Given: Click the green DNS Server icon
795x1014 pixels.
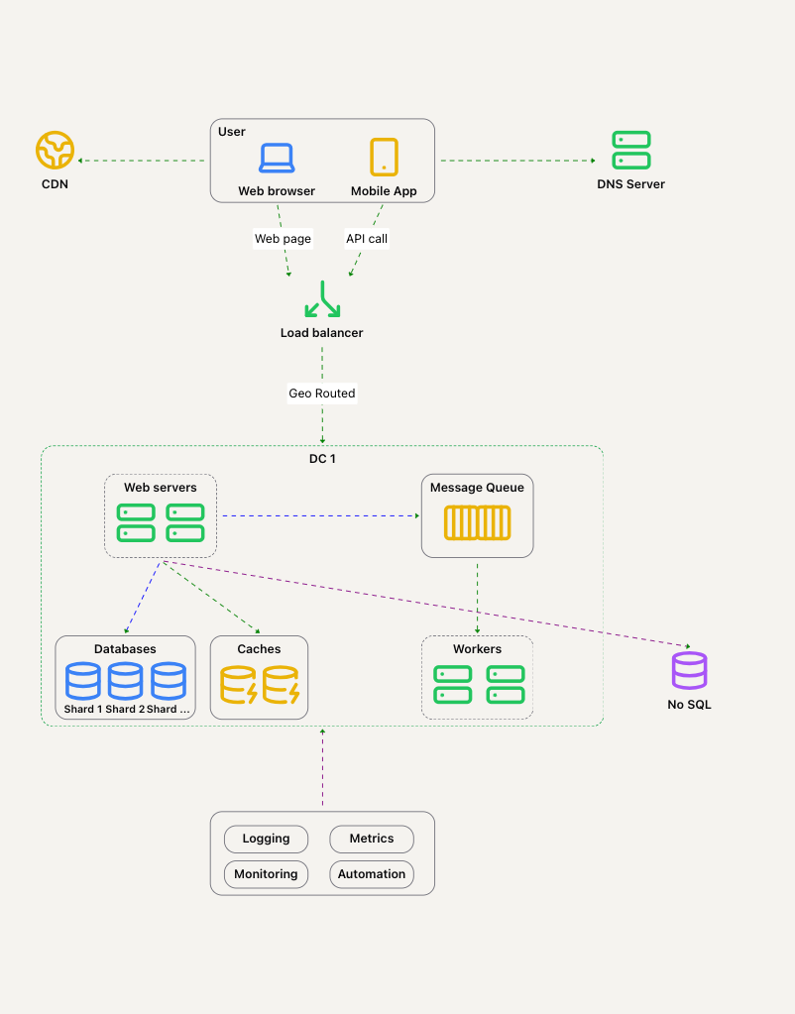Looking at the screenshot, I should pos(630,150).
